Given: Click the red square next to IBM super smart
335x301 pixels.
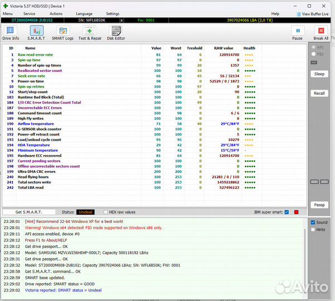Looking at the screenshot, I should [296, 212].
